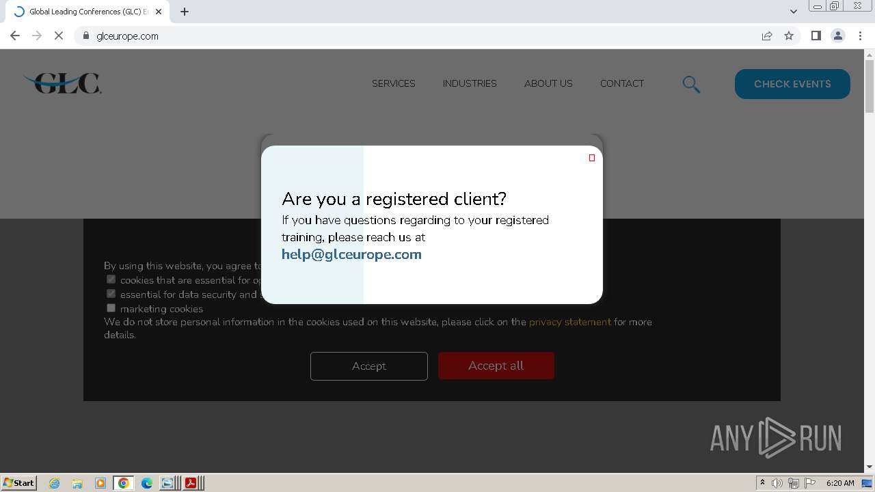Open the ABOUT US menu
Screen dimensions: 875x492
[548, 83]
